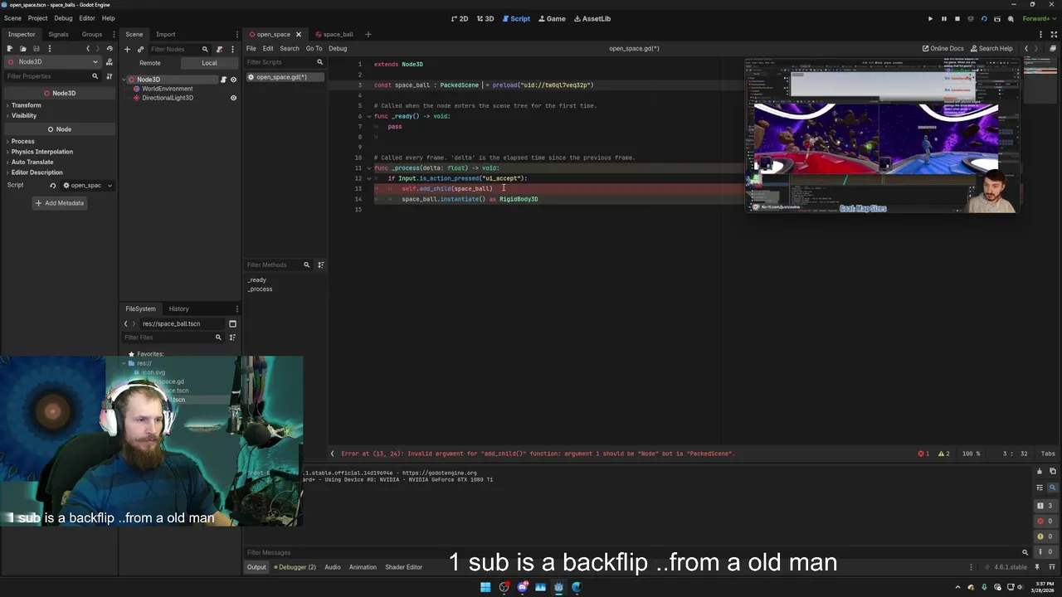This screenshot has width=1062, height=597.
Task: Open the script editor File menu
Action: point(251,48)
